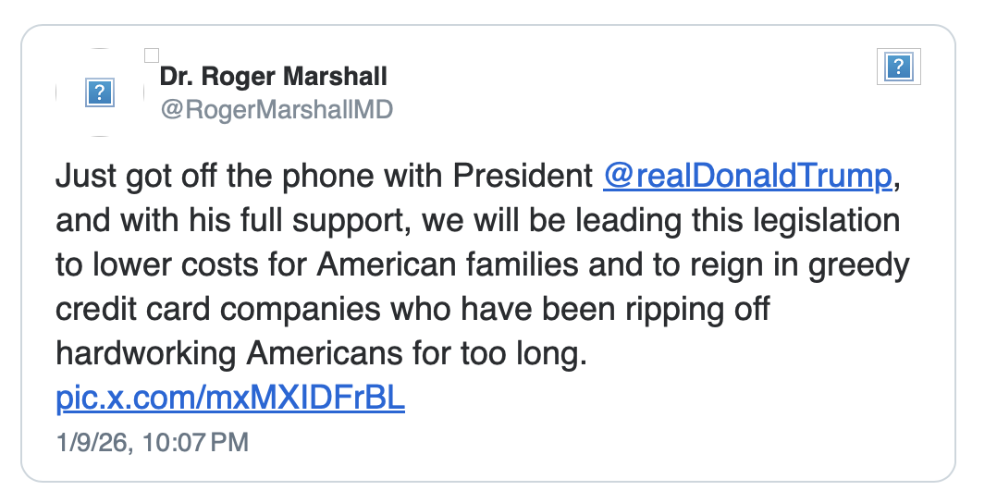Click the small broken image beside the display name
The width and height of the screenshot is (997, 503).
153,55
